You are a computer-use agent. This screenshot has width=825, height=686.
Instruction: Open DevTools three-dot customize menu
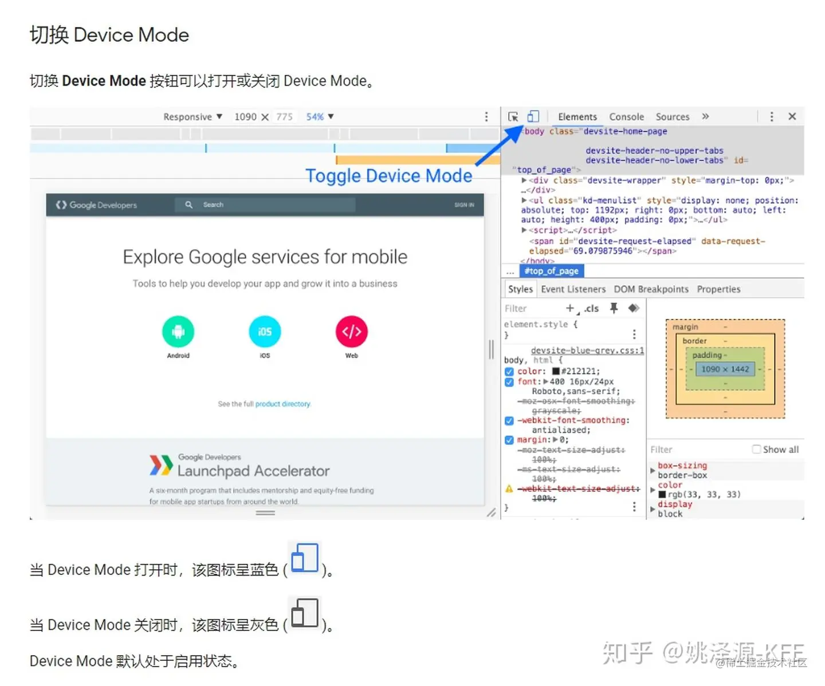[x=772, y=116]
